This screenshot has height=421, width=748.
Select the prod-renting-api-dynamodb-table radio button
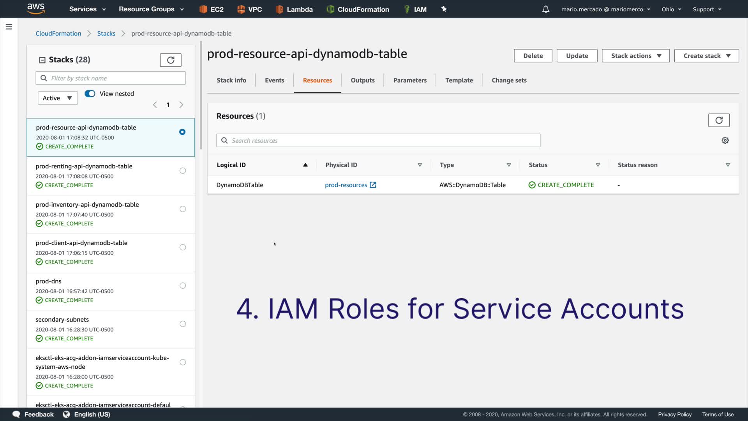pyautogui.click(x=183, y=171)
